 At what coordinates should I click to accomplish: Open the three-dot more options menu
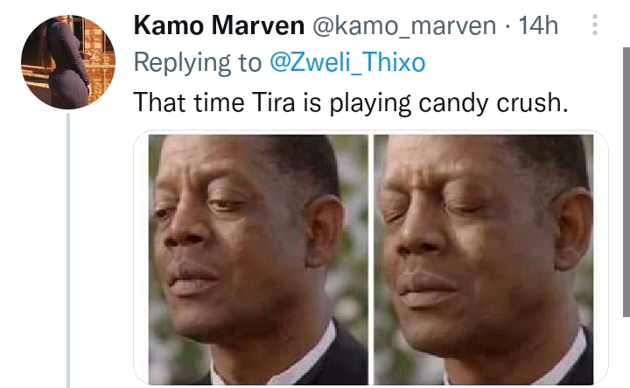595,25
